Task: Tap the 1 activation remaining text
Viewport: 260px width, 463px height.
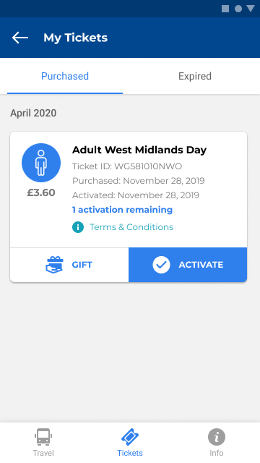Action: pyautogui.click(x=122, y=210)
